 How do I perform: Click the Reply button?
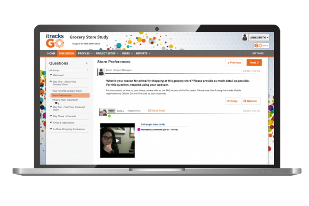click(232, 101)
